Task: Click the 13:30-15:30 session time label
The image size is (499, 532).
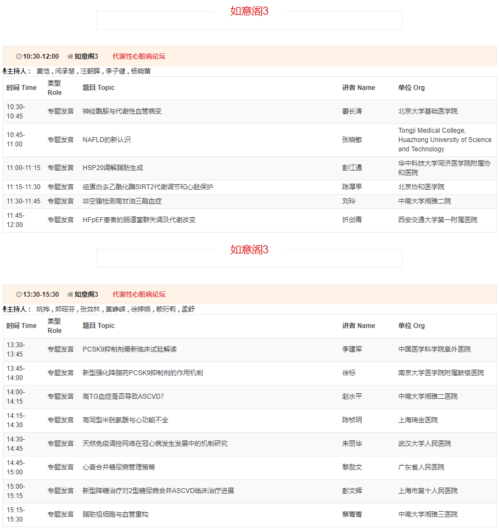Action: [x=41, y=295]
